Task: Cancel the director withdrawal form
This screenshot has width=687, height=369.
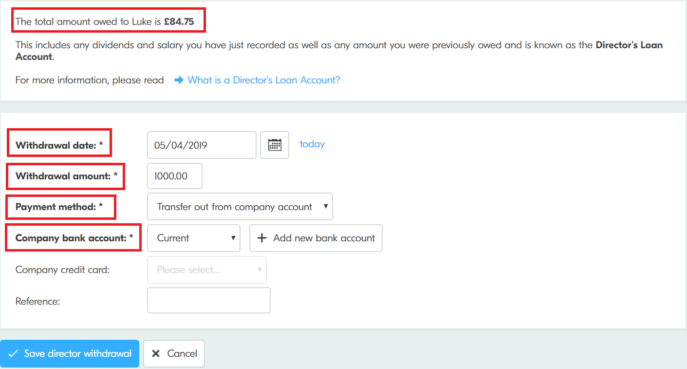Action: click(x=174, y=353)
